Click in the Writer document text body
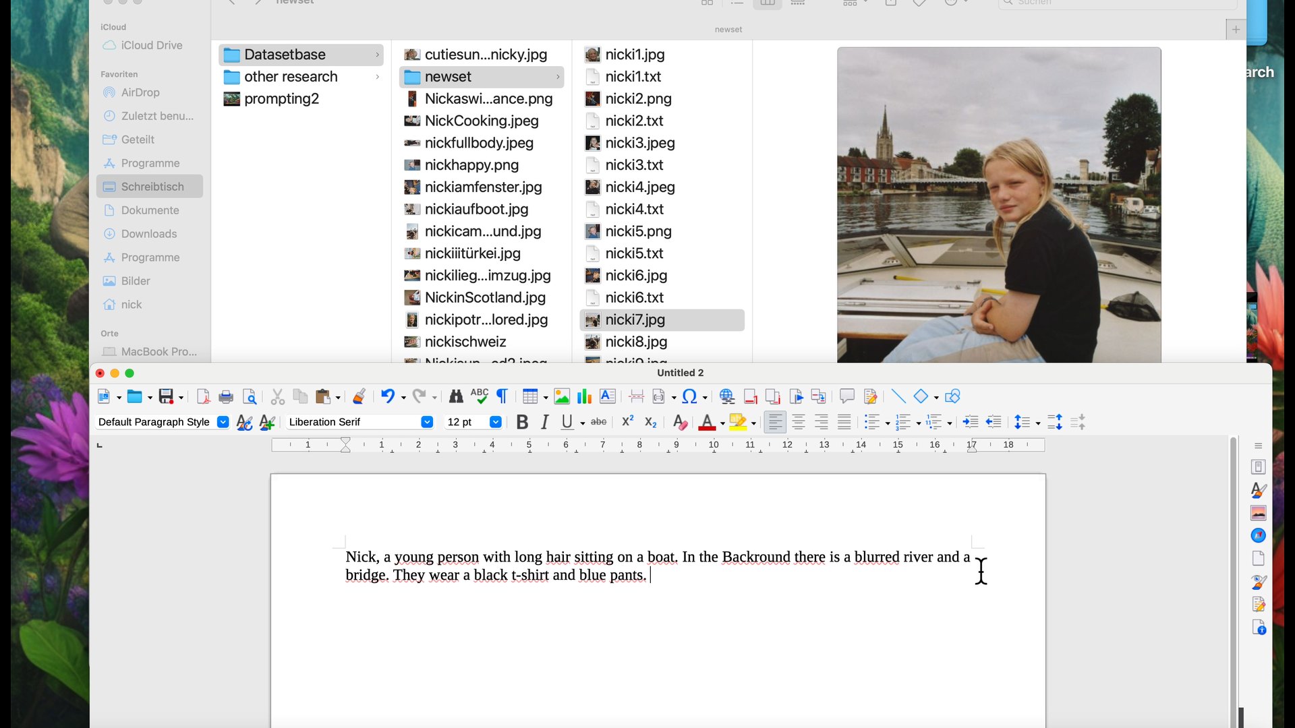 tap(658, 566)
